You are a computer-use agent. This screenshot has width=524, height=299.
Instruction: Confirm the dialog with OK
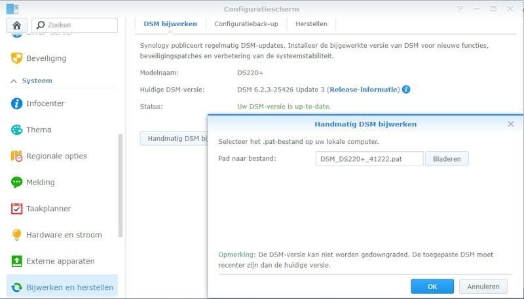tap(432, 287)
